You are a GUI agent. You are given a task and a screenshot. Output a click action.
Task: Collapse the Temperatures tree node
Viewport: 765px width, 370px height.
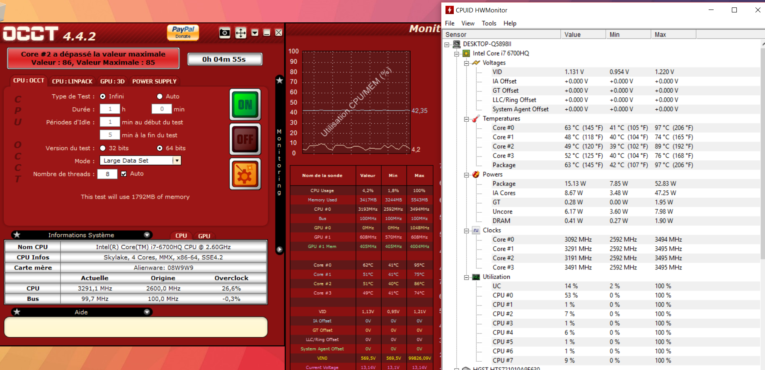(466, 119)
